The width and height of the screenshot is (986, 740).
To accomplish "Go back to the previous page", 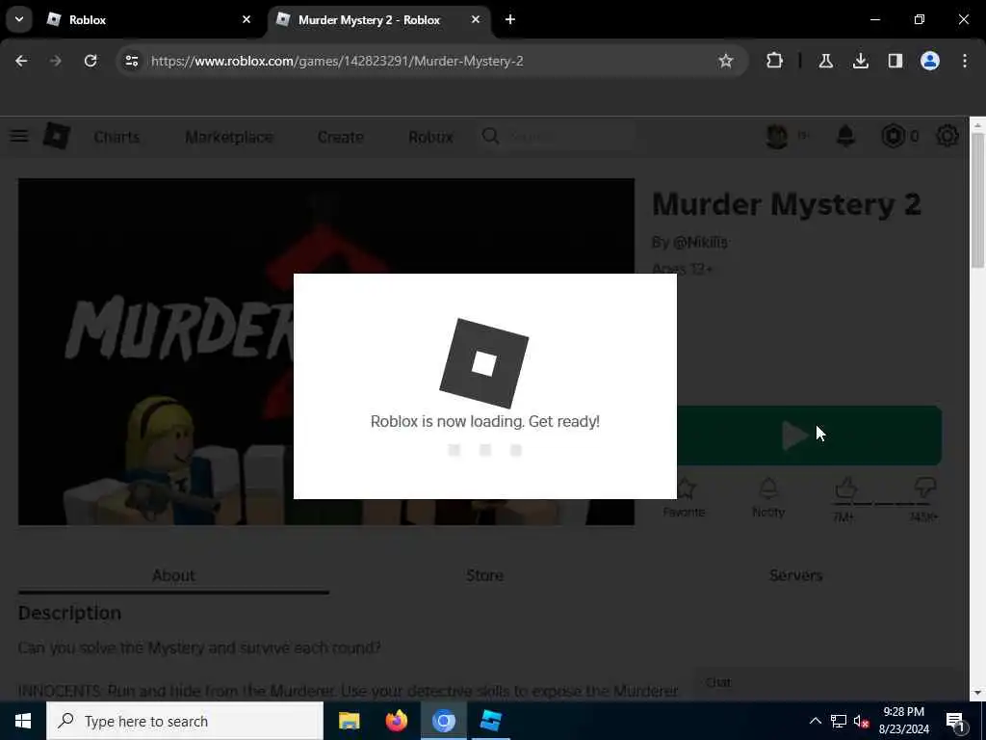I will pyautogui.click(x=21, y=61).
